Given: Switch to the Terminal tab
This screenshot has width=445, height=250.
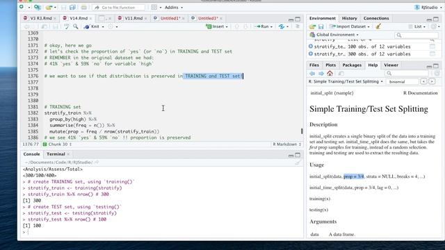Looking at the screenshot, I should [56, 154].
